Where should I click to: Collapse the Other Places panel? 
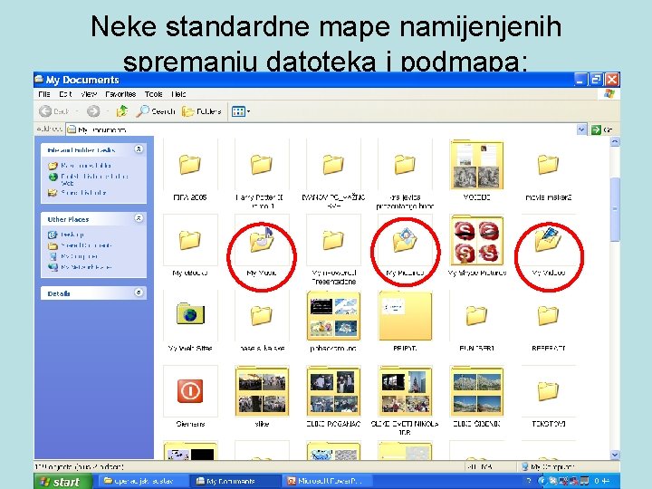pyautogui.click(x=139, y=218)
